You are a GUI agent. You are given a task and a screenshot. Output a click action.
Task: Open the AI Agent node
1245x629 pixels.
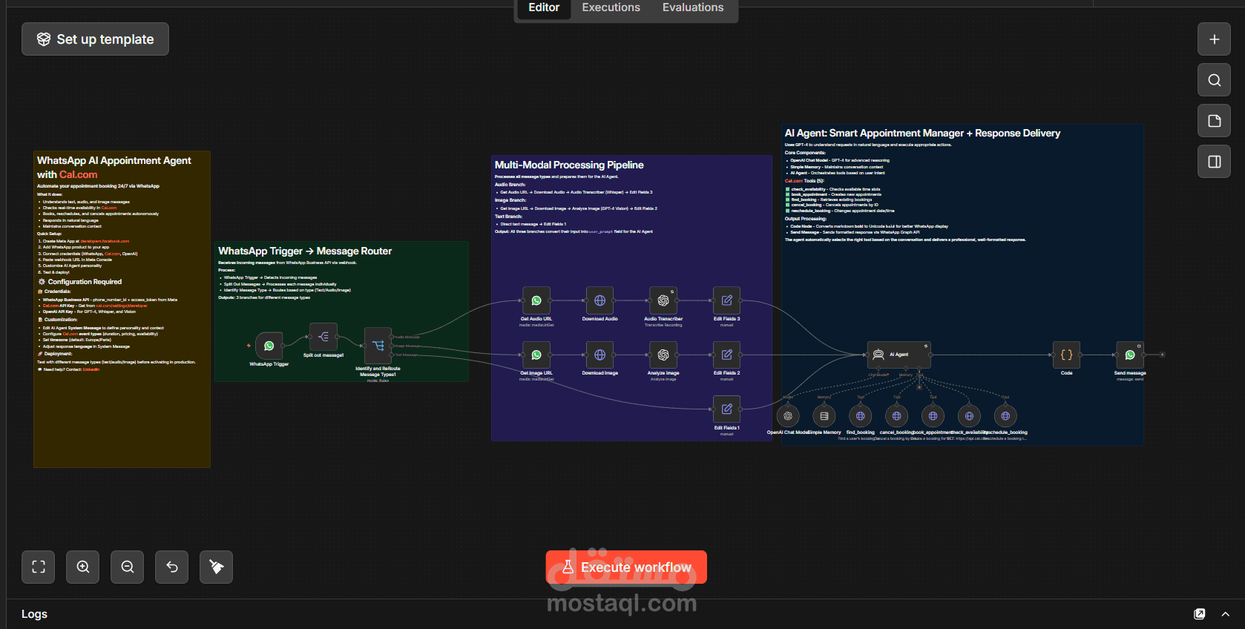click(x=899, y=355)
